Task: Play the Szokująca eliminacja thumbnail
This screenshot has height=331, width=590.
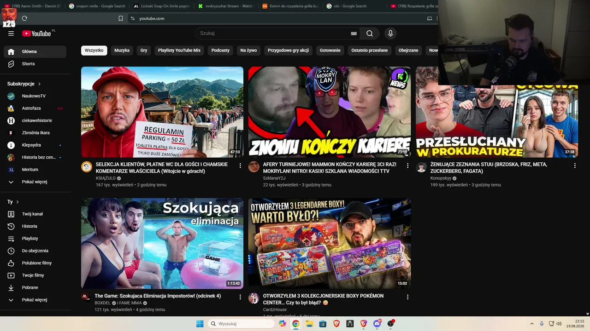Action: [162, 244]
